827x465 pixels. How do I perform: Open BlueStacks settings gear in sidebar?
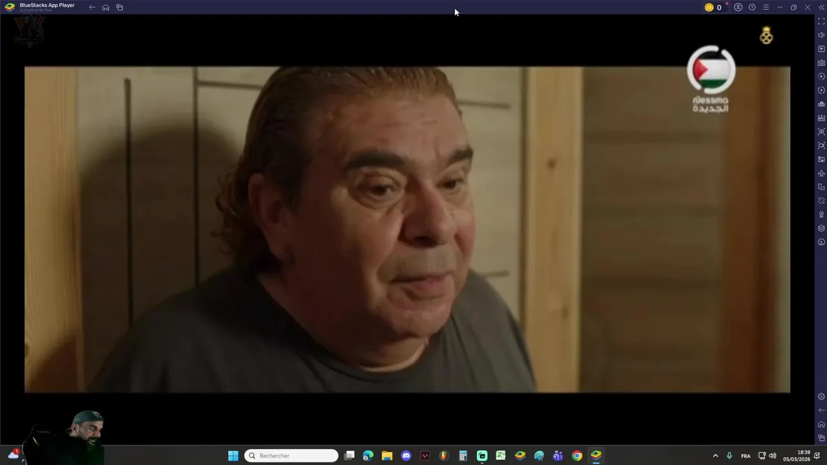[821, 397]
